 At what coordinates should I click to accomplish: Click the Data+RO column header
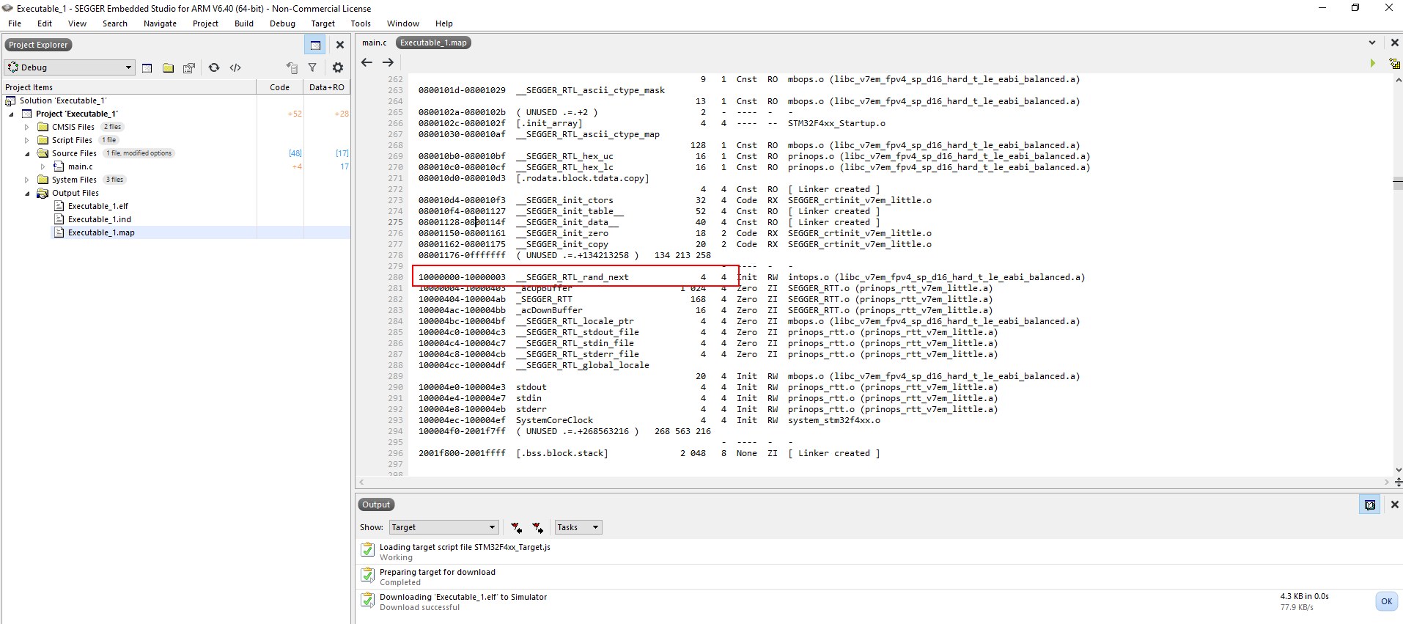[x=326, y=87]
